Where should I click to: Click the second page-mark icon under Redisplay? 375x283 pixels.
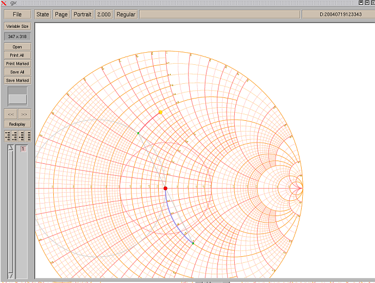(14, 136)
